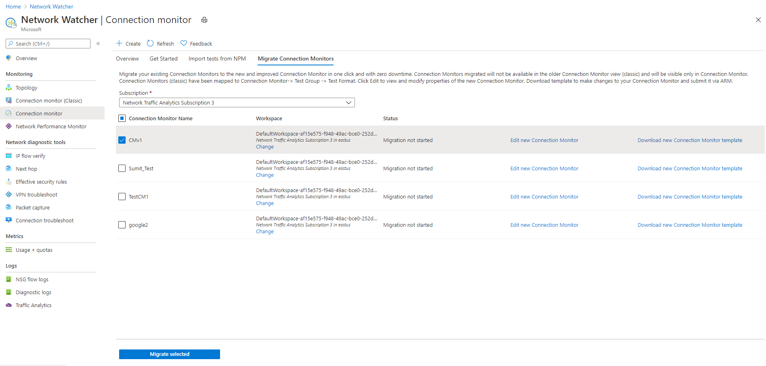The width and height of the screenshot is (766, 366).
Task: Open the Subscription dropdown
Action: point(237,102)
